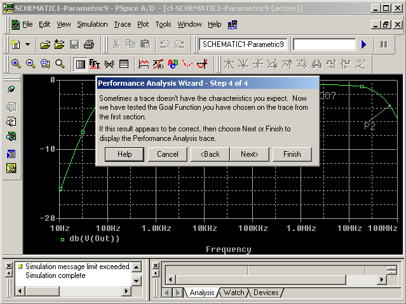Click the third side toolbar icon

11,121
